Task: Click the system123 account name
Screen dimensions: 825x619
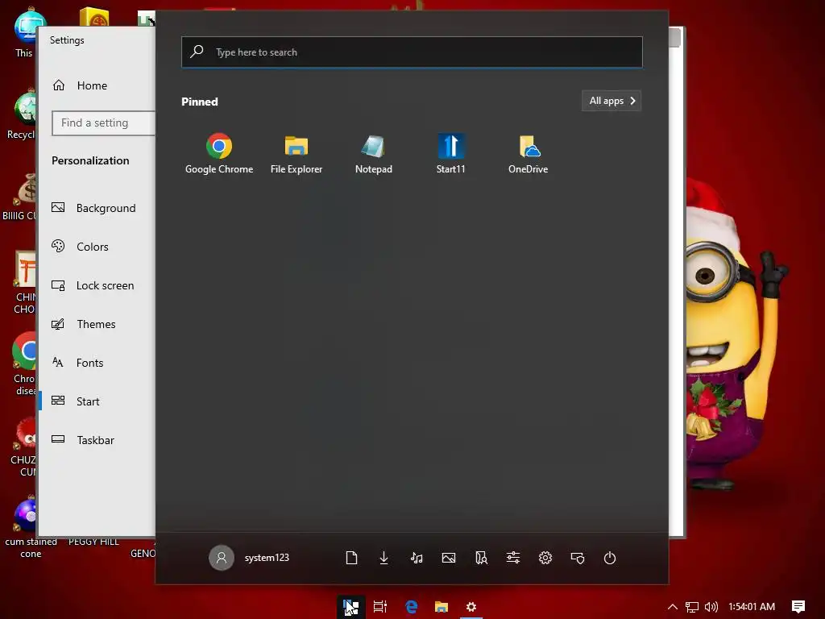Action: click(x=267, y=558)
